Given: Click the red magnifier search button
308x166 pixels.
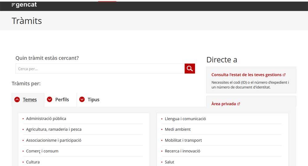Looking at the screenshot, I should coord(190,69).
